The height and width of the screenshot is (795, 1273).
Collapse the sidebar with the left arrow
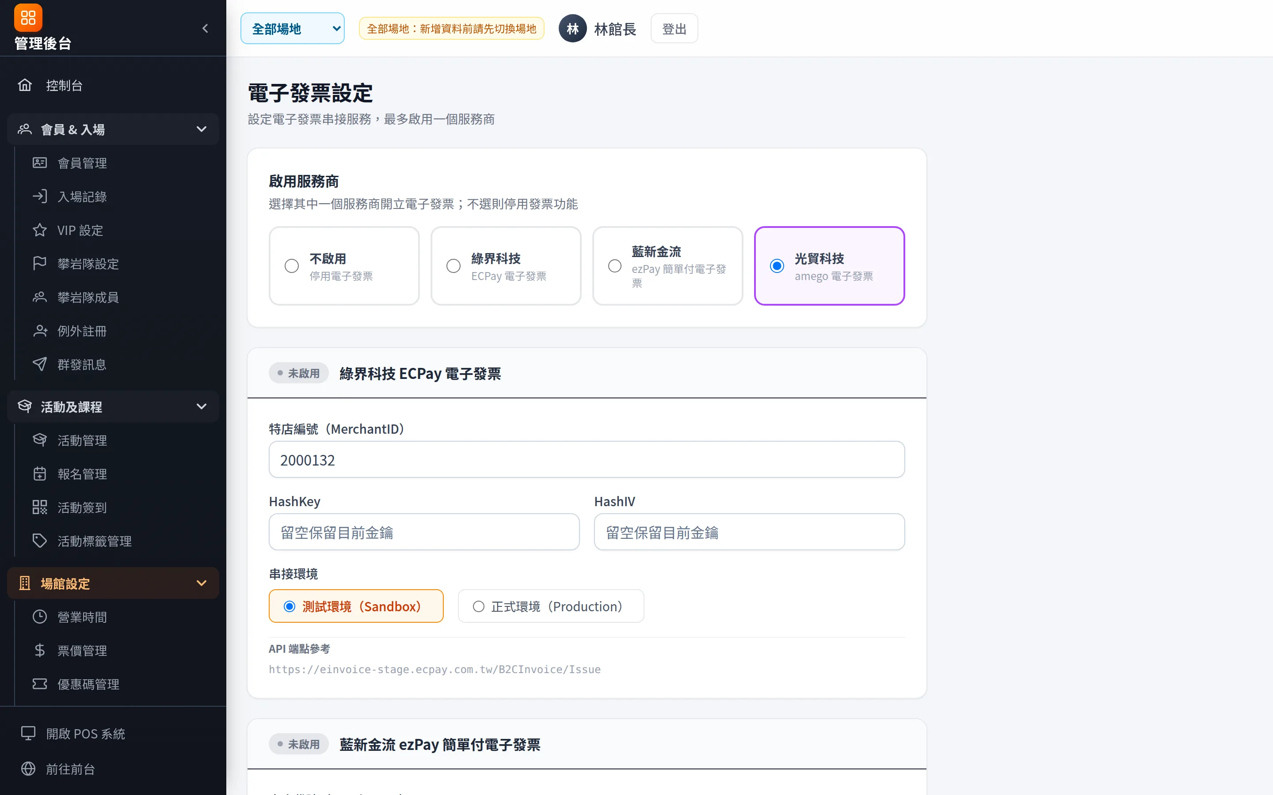pyautogui.click(x=205, y=28)
